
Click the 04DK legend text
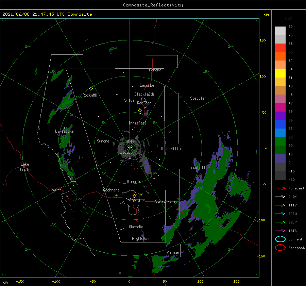[x=292, y=197]
